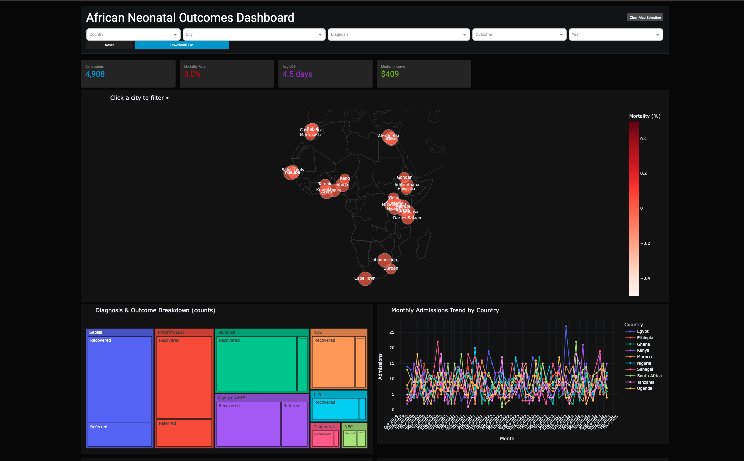
Task: Toggle Egypt series in chart legend
Action: (642, 331)
